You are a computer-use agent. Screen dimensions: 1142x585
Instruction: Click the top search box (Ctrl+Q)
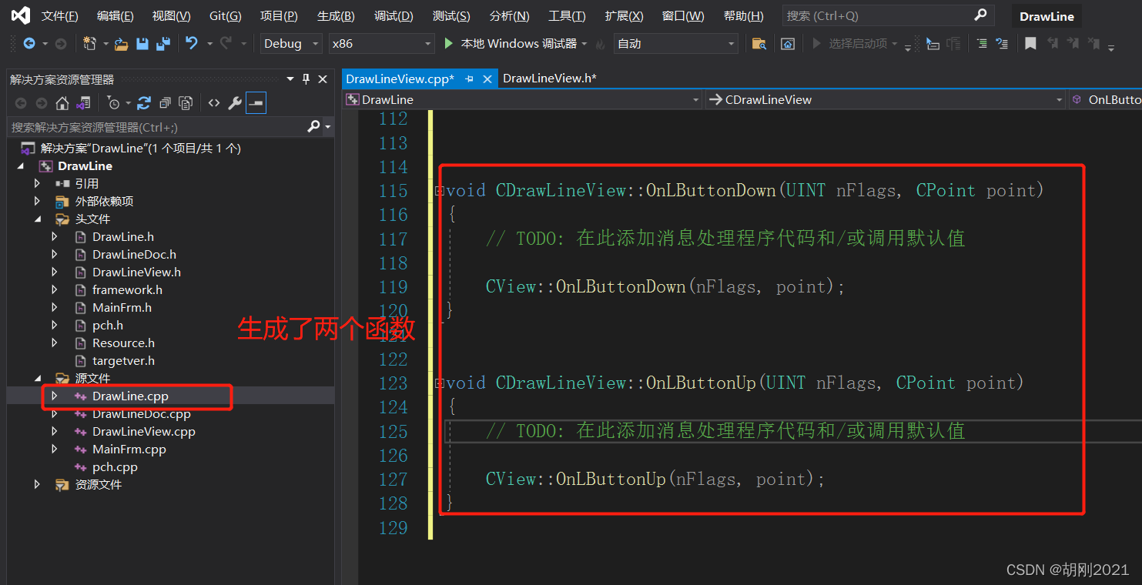point(887,15)
